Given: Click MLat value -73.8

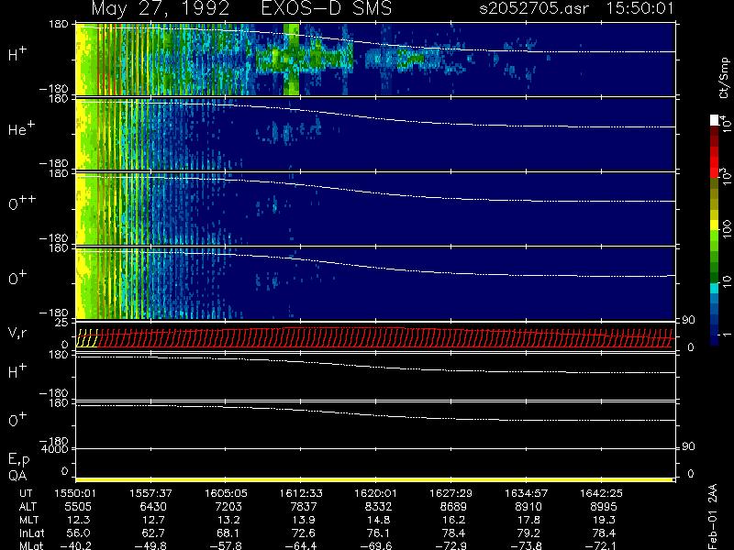Looking at the screenshot, I should click(x=526, y=545).
